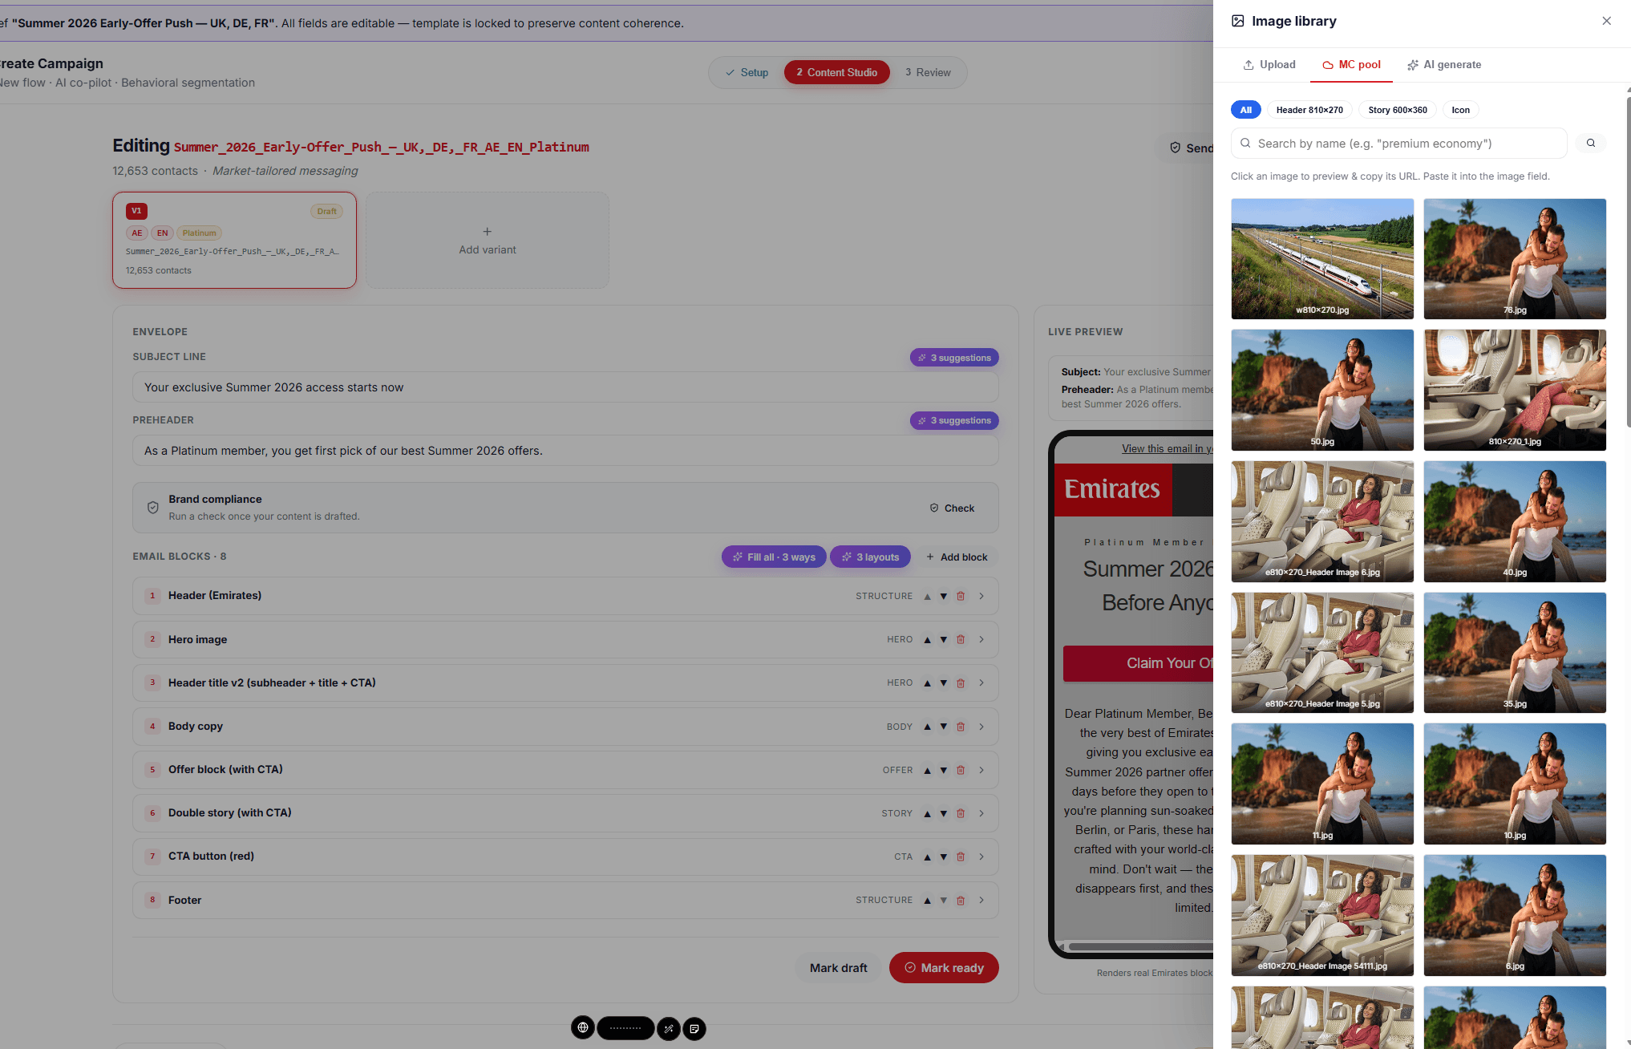1631x1049 pixels.
Task: Delete the Double story (with CTA) block
Action: (961, 813)
